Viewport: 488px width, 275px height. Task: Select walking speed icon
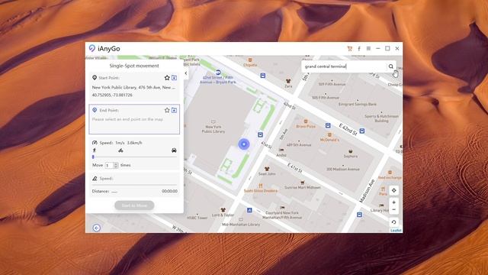[95, 150]
